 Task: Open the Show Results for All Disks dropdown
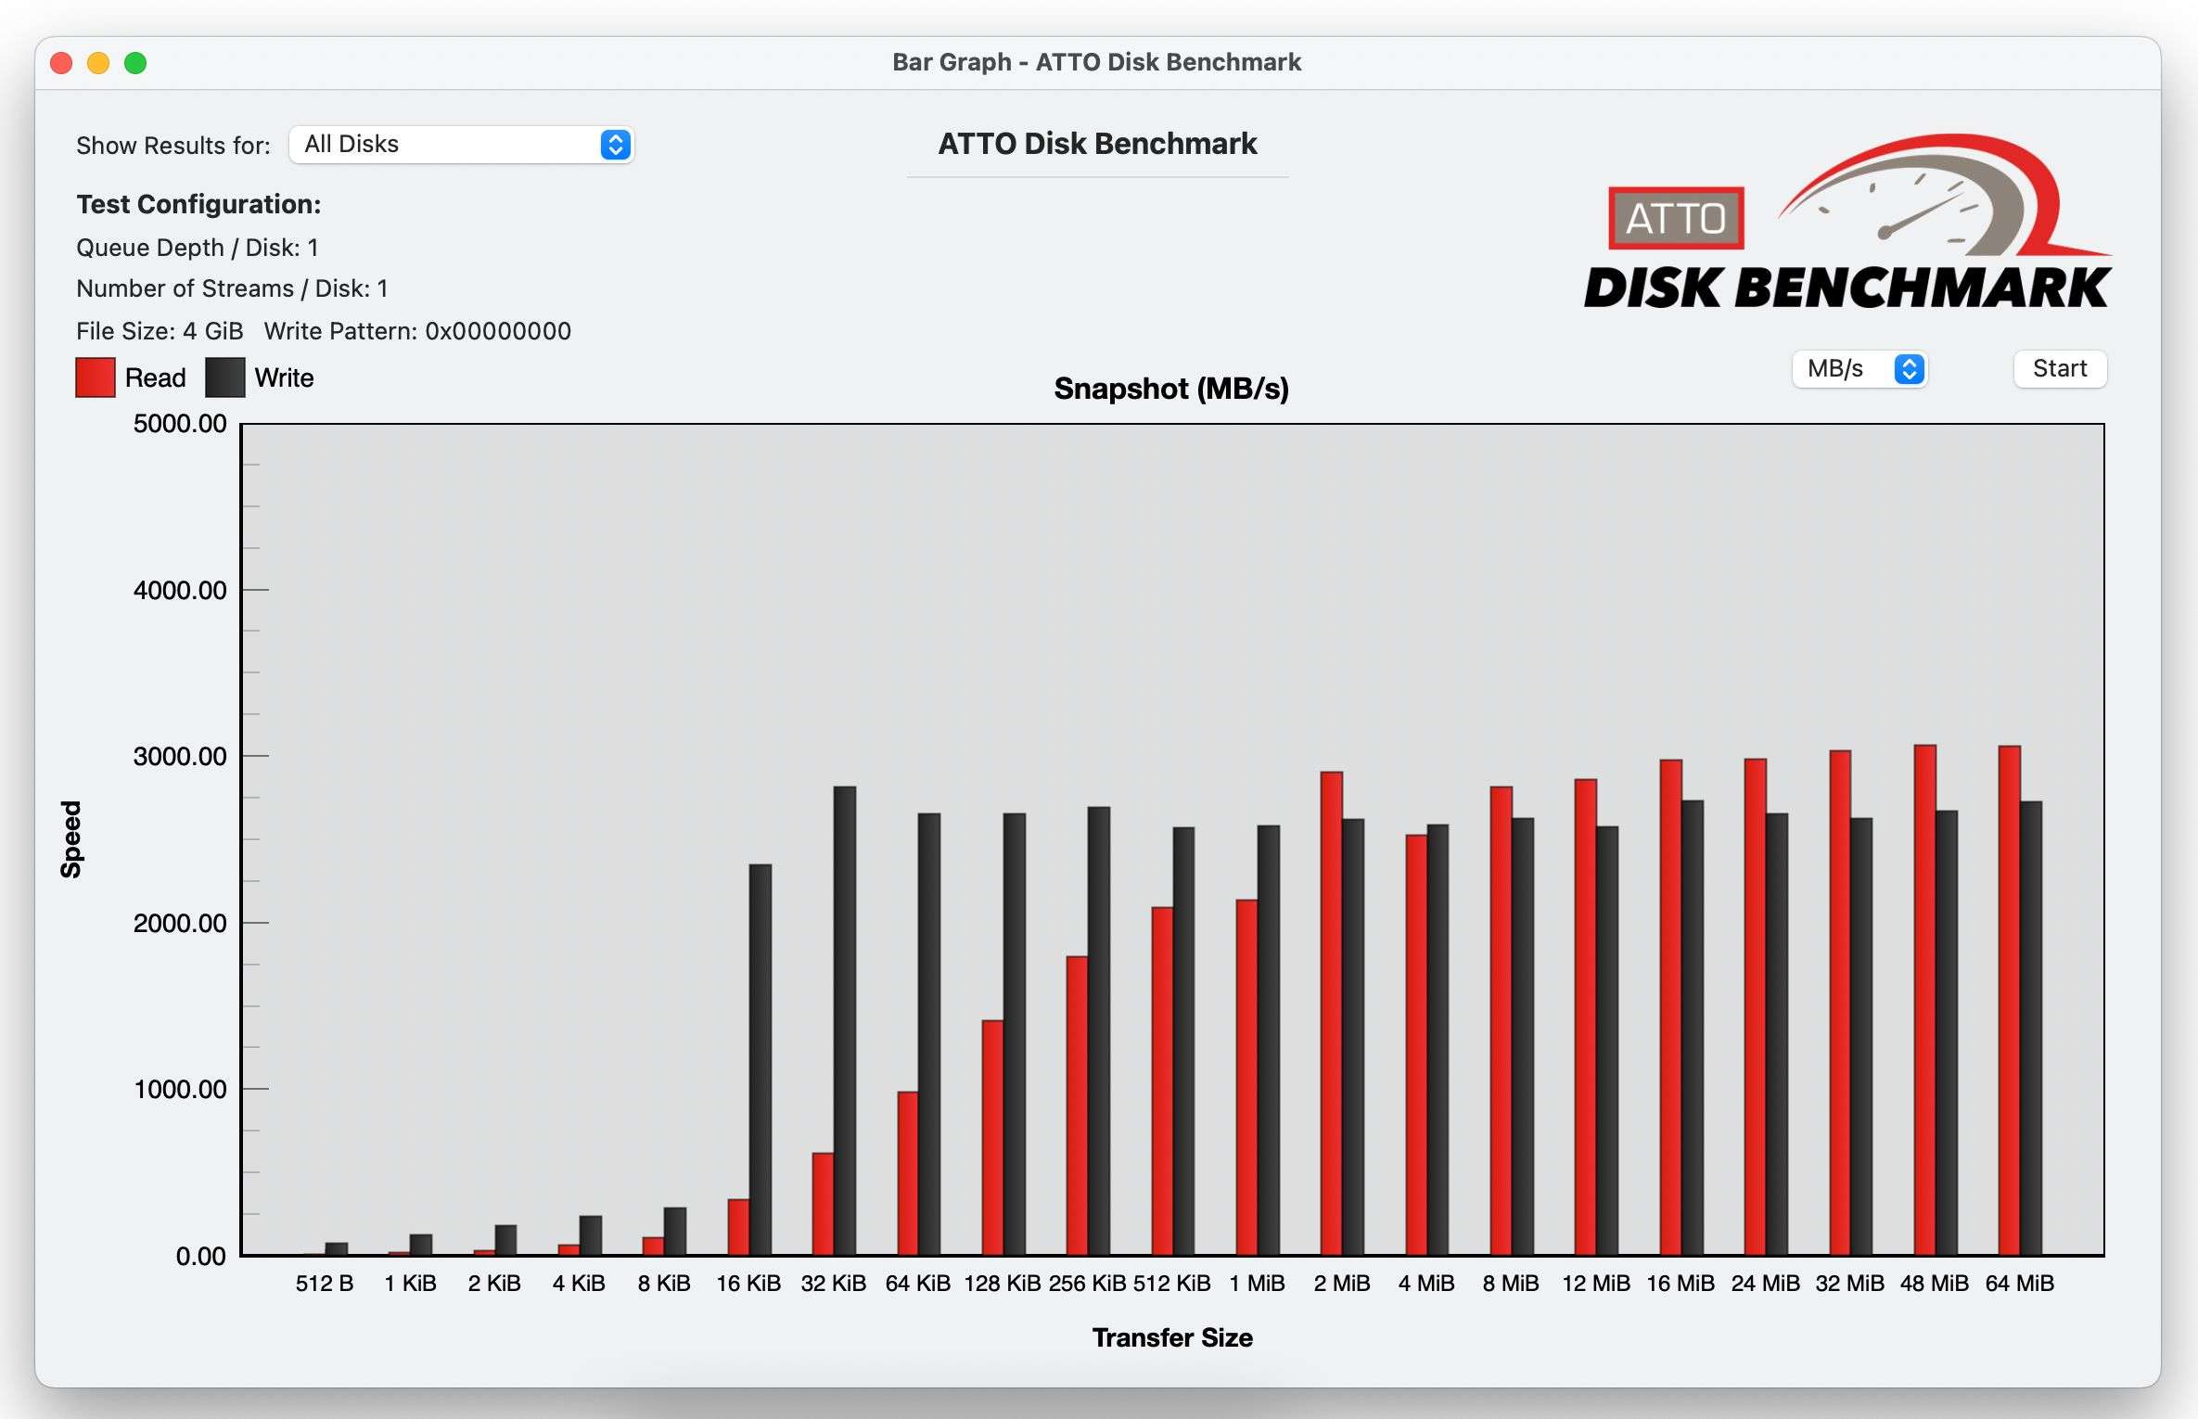[461, 145]
